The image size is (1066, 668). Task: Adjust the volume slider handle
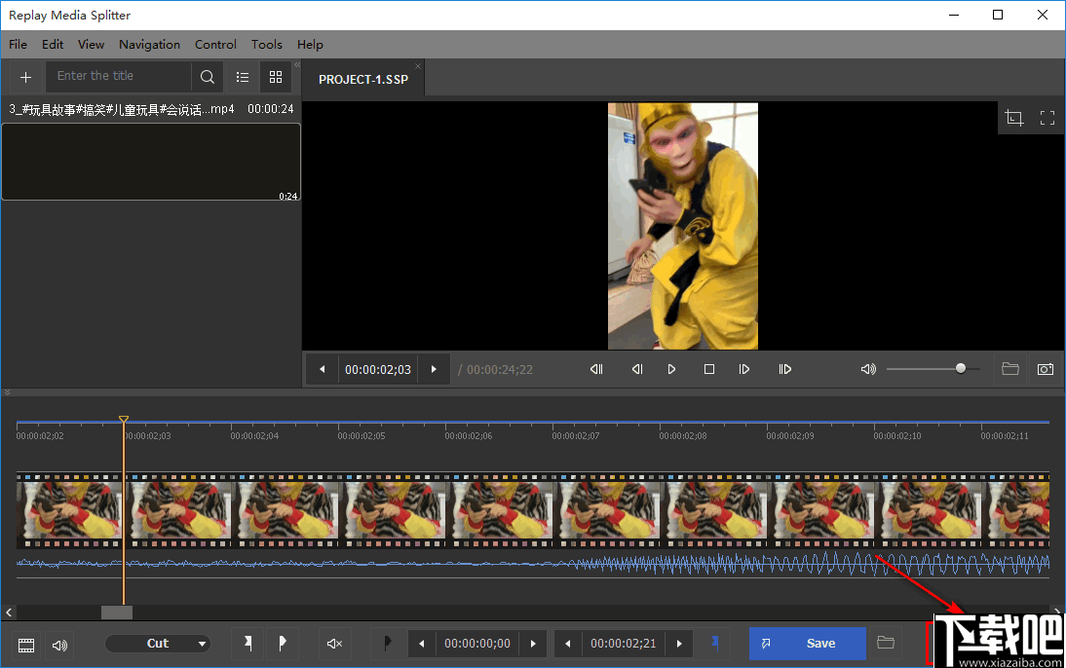coord(961,368)
